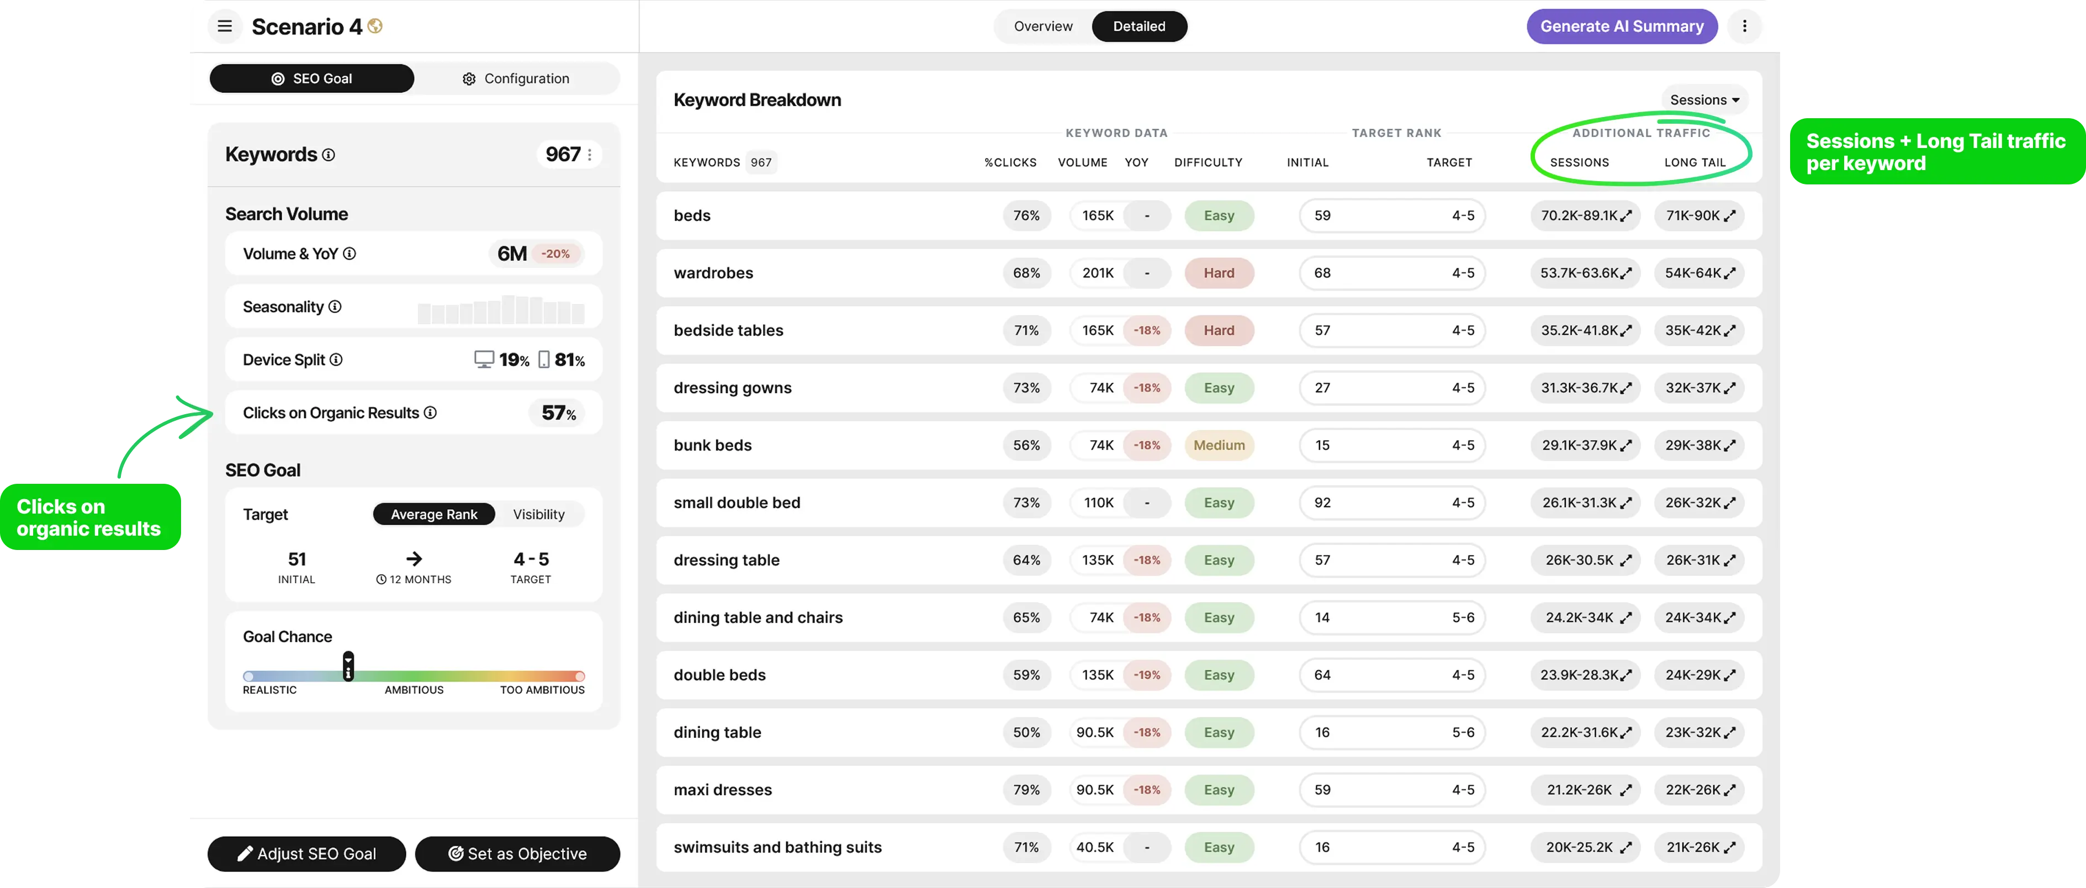Click the Generate AI Summary button
Viewport: 2086px width, 888px height.
pyautogui.click(x=1621, y=26)
